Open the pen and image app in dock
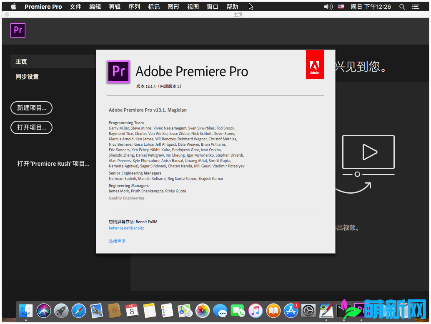The width and height of the screenshot is (431, 324). point(326,311)
